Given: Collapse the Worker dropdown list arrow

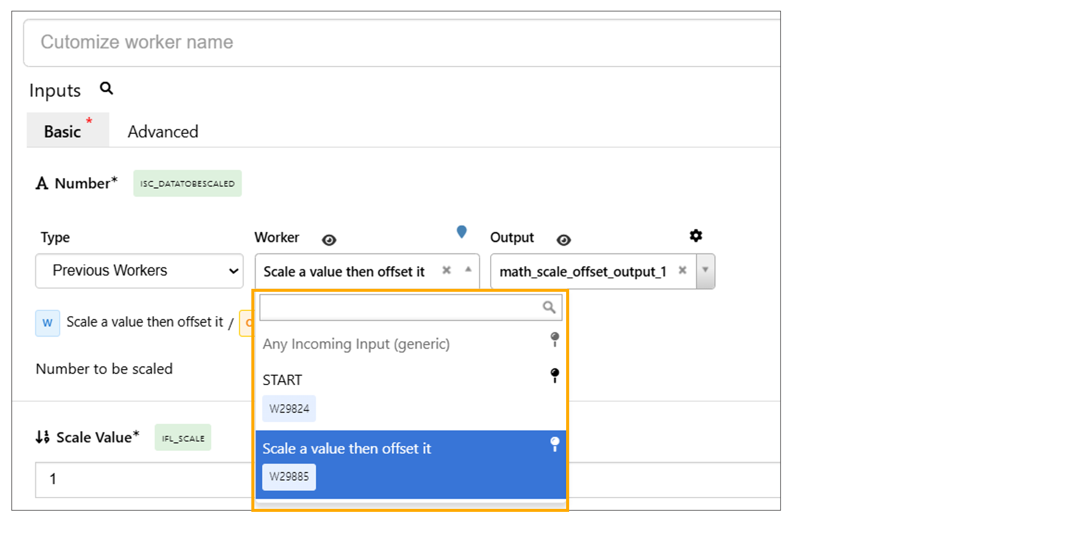Looking at the screenshot, I should tap(468, 270).
